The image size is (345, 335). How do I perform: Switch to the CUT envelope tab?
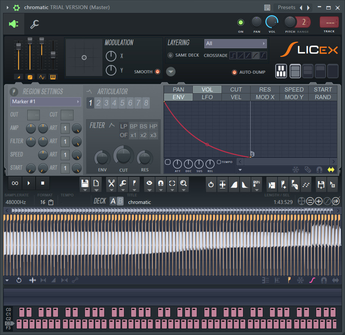[x=235, y=89]
